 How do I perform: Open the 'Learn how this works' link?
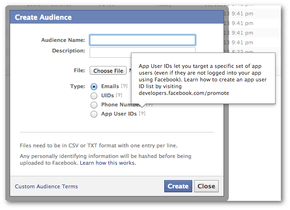pyautogui.click(x=108, y=163)
